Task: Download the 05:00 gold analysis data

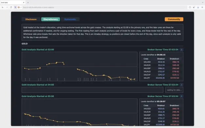Action: [181, 96]
